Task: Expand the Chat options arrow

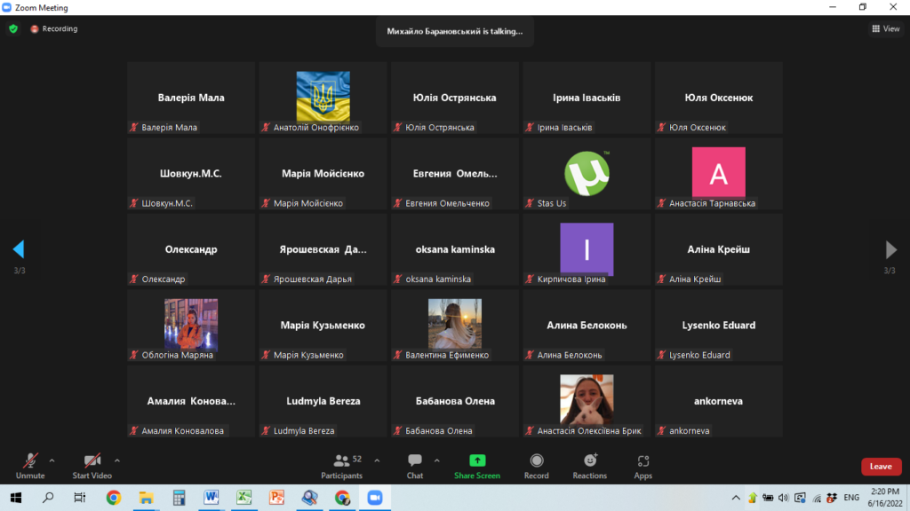Action: coord(436,460)
